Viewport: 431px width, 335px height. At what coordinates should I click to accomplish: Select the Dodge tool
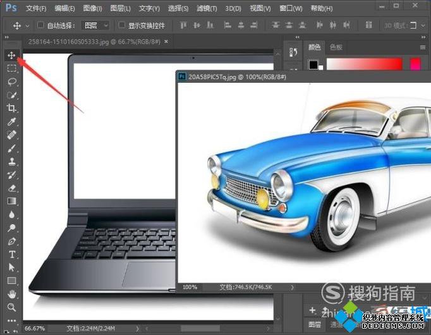(x=11, y=228)
